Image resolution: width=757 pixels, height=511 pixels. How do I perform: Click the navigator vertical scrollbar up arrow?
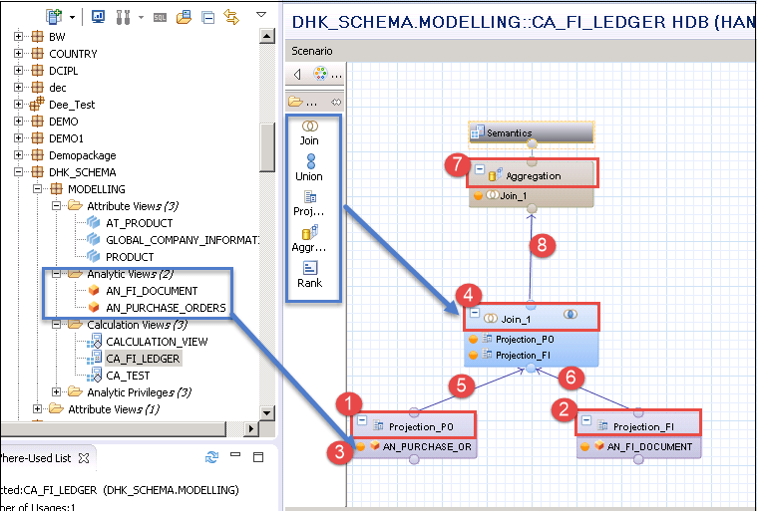(x=266, y=37)
